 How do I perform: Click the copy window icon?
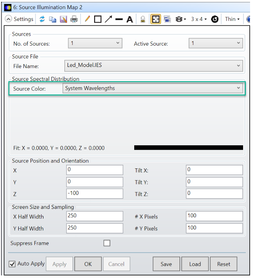click(x=53, y=19)
